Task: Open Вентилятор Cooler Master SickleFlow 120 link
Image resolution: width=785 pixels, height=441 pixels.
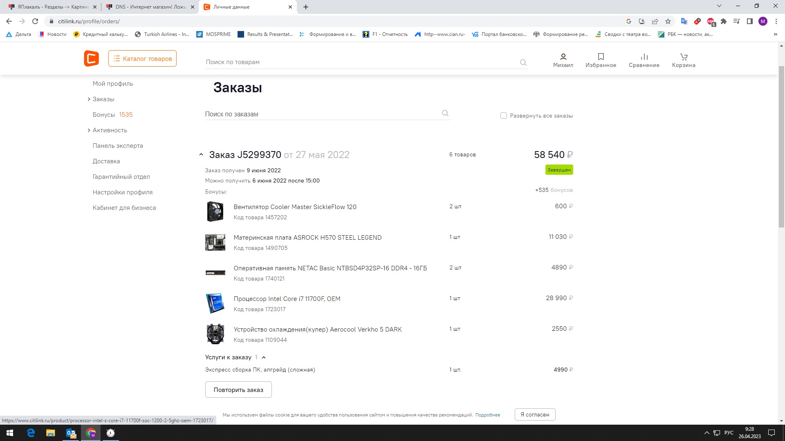Action: [295, 207]
